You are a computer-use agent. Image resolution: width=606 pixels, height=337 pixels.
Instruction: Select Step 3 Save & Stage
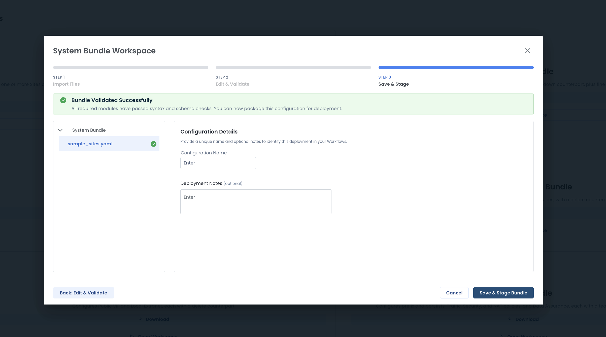(393, 81)
